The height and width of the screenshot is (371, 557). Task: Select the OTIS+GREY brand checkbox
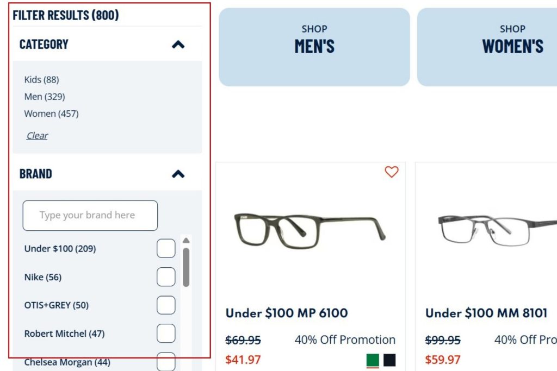[x=166, y=305]
